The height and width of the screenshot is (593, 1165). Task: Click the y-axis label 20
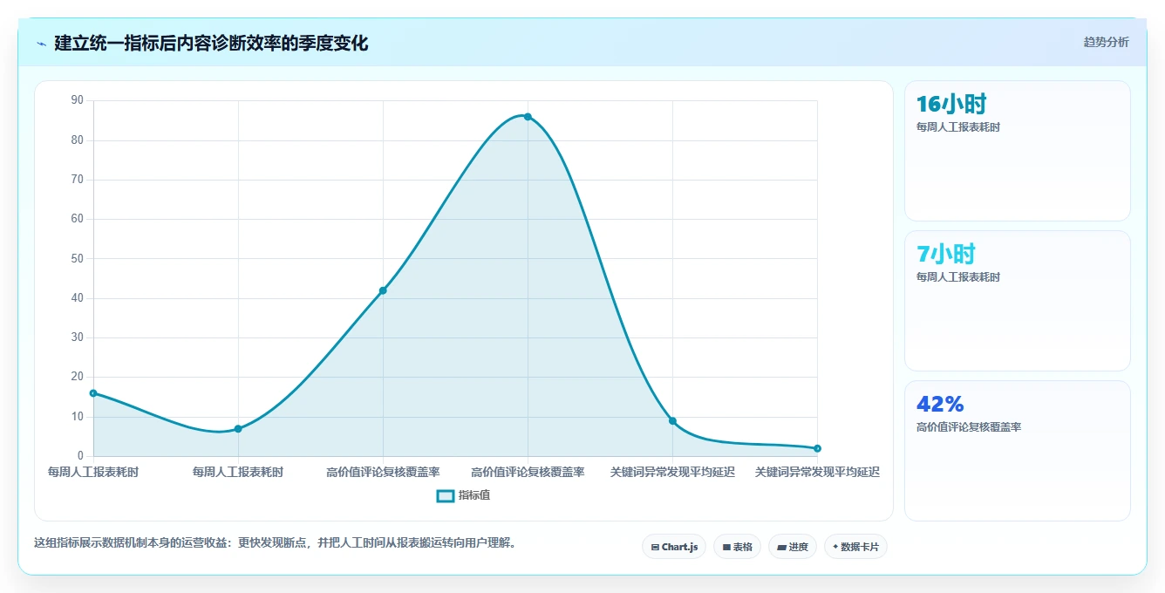point(78,377)
